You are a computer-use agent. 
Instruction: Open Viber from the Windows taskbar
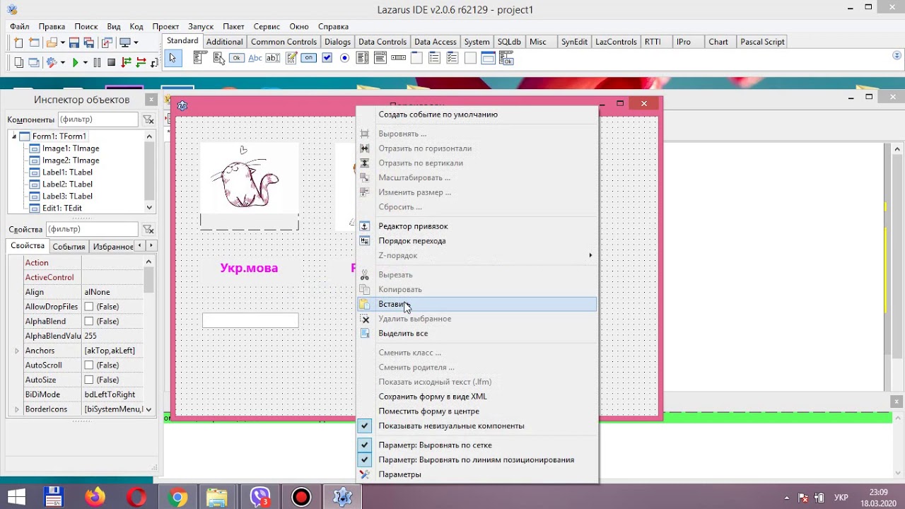pyautogui.click(x=261, y=497)
